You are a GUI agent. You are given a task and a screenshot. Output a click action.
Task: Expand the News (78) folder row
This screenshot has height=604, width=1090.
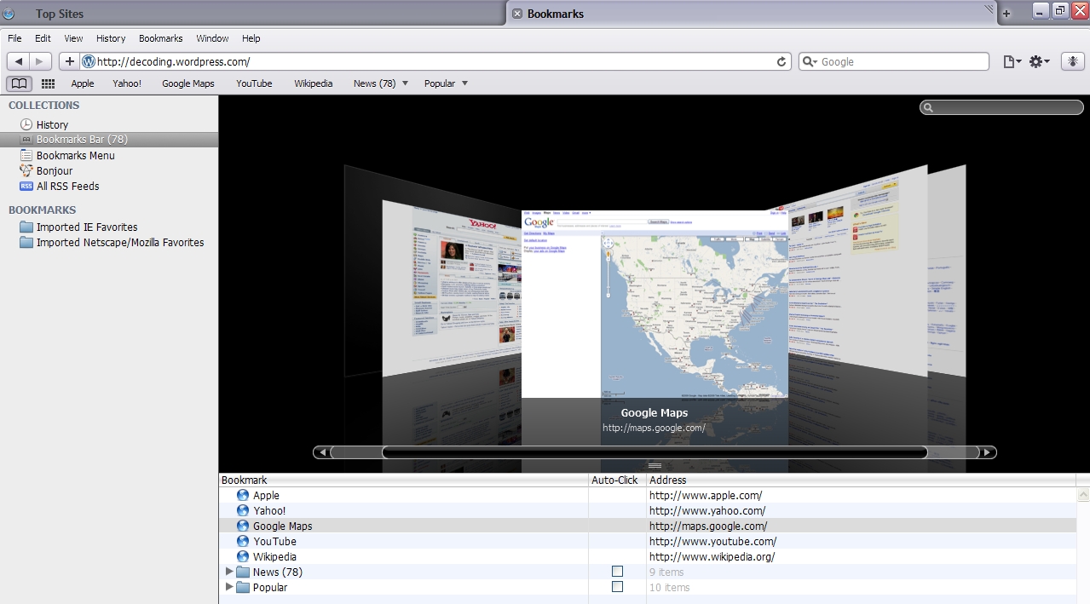click(229, 572)
